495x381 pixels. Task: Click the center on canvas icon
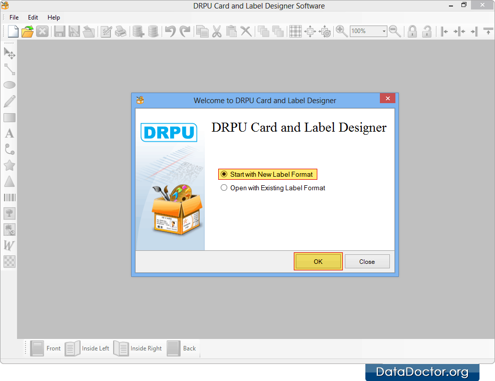click(310, 31)
